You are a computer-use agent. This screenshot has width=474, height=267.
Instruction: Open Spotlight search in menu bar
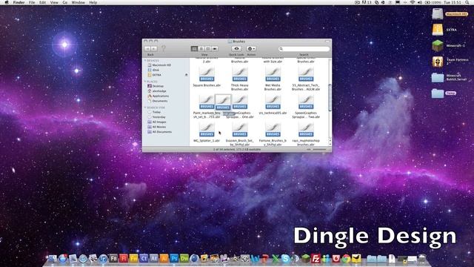(x=467, y=2)
